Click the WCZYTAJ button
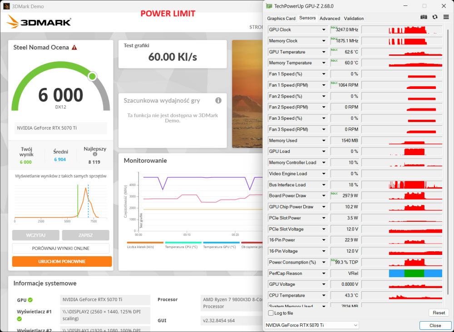Image resolution: width=454 pixels, height=332 pixels. point(35,235)
